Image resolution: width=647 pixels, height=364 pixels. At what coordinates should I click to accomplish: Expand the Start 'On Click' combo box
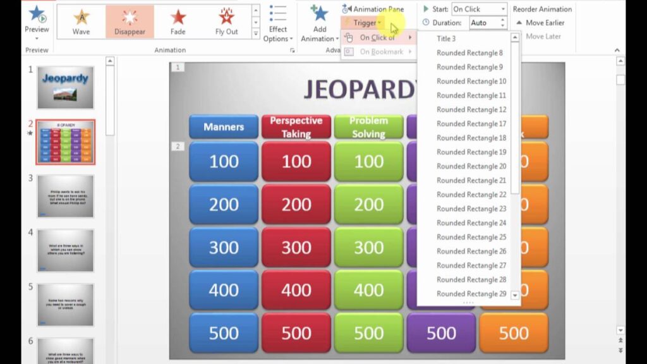[502, 9]
